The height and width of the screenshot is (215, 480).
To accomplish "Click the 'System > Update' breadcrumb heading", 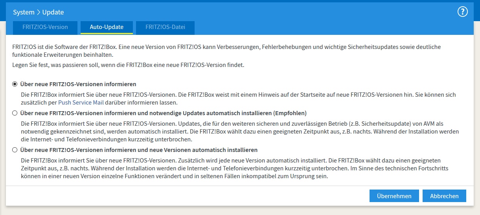I will pyautogui.click(x=39, y=12).
